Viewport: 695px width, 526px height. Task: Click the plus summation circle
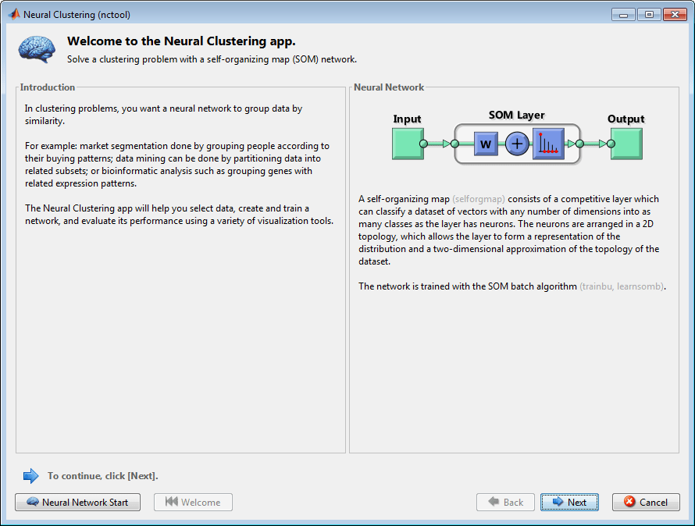click(517, 144)
